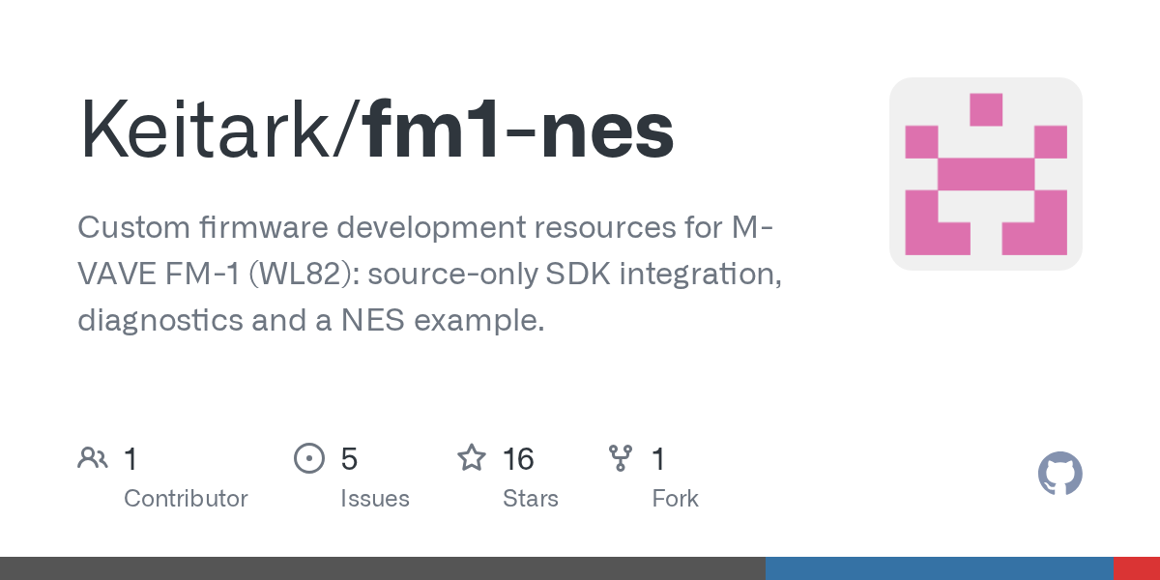Click the repository description starting 'Custom firmware'
This screenshot has height=580, width=1160.
[x=429, y=275]
